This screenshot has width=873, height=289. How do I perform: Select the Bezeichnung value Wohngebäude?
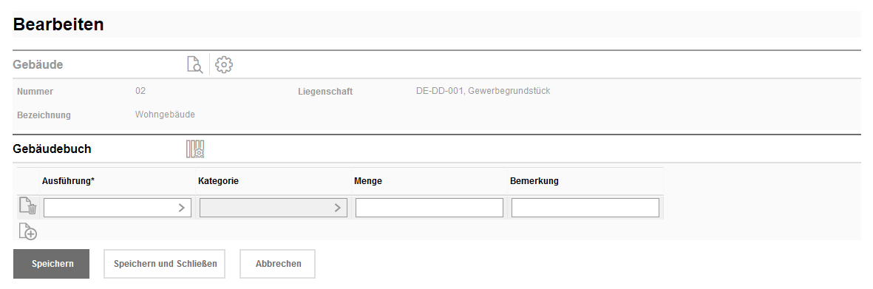[165, 115]
